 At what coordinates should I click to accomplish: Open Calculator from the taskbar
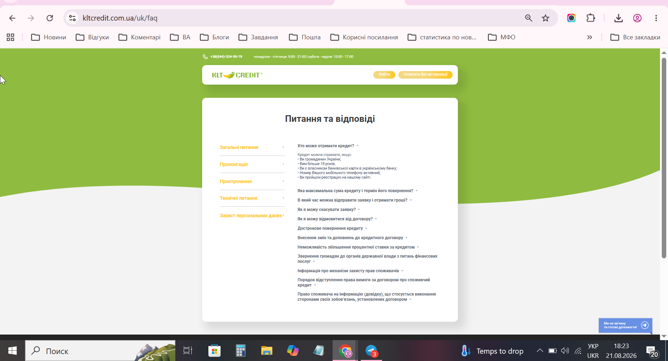pyautogui.click(x=240, y=351)
